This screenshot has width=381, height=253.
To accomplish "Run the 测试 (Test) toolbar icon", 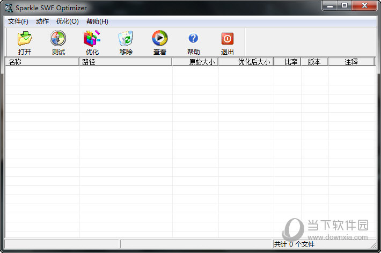I will coord(58,39).
